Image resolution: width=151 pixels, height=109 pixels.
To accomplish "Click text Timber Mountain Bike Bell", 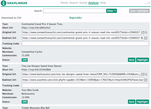I will 35,108.
